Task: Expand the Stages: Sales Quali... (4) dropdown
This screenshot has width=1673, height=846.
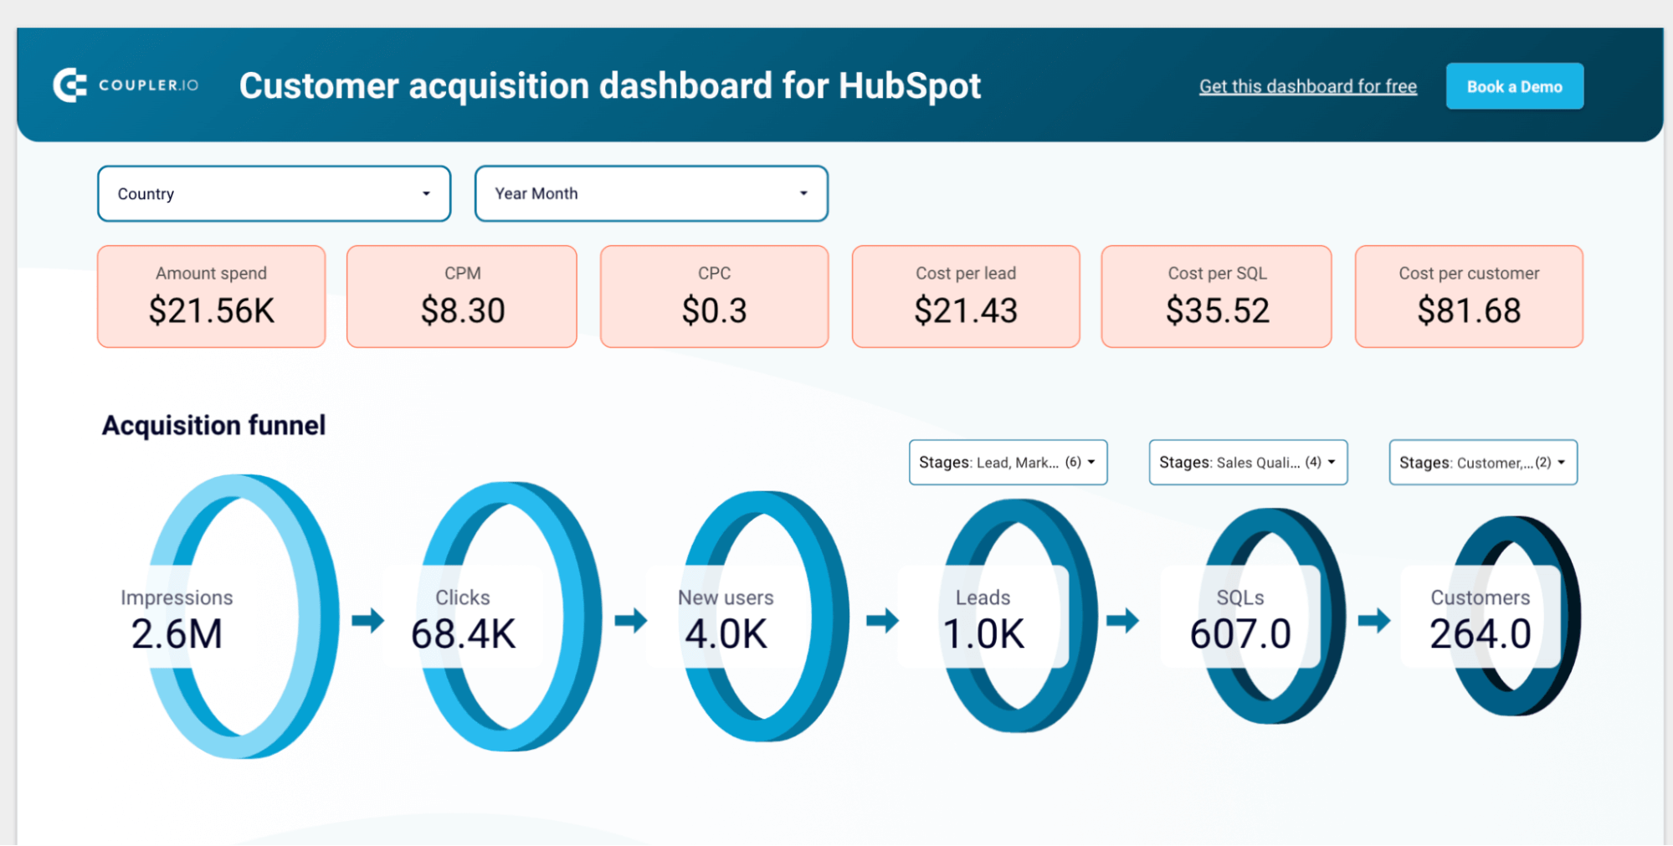Action: (1248, 462)
